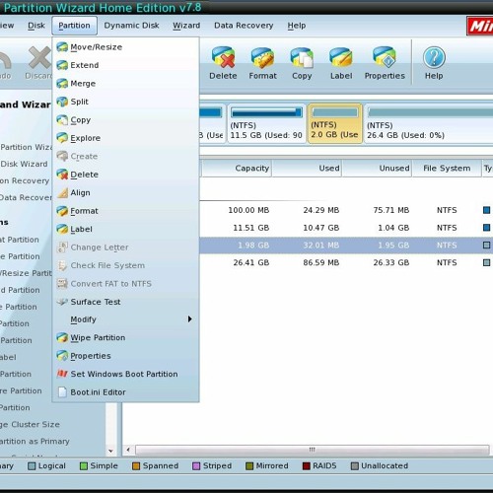
Task: Sort by the File System column header
Action: [447, 169]
